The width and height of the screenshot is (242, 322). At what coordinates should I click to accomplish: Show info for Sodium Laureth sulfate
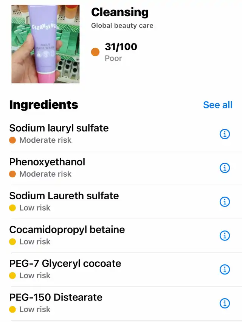coord(225,202)
